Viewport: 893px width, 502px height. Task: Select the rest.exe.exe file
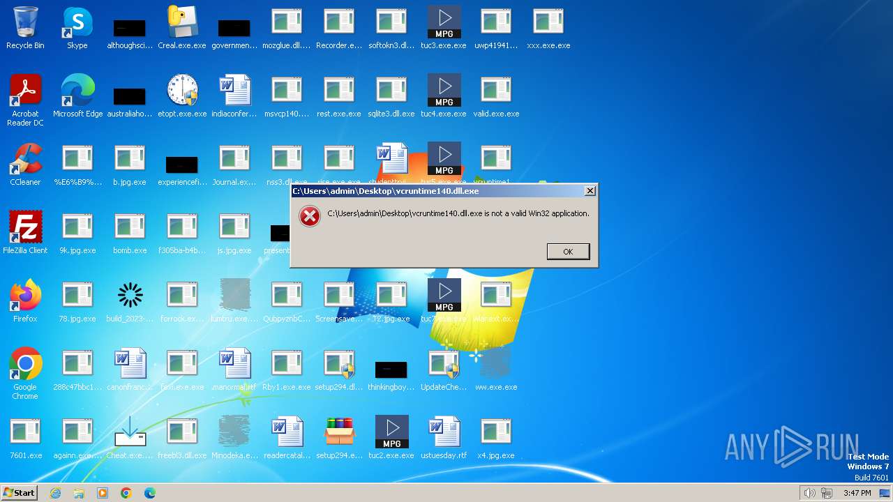[339, 96]
